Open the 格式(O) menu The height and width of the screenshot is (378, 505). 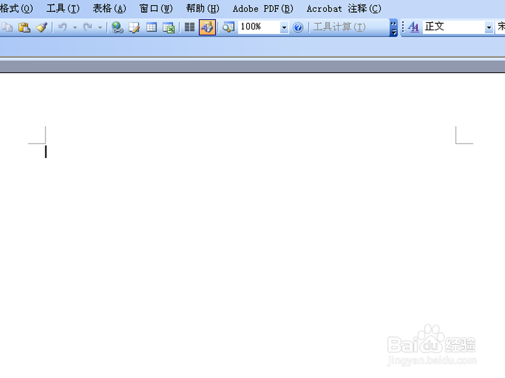click(16, 9)
